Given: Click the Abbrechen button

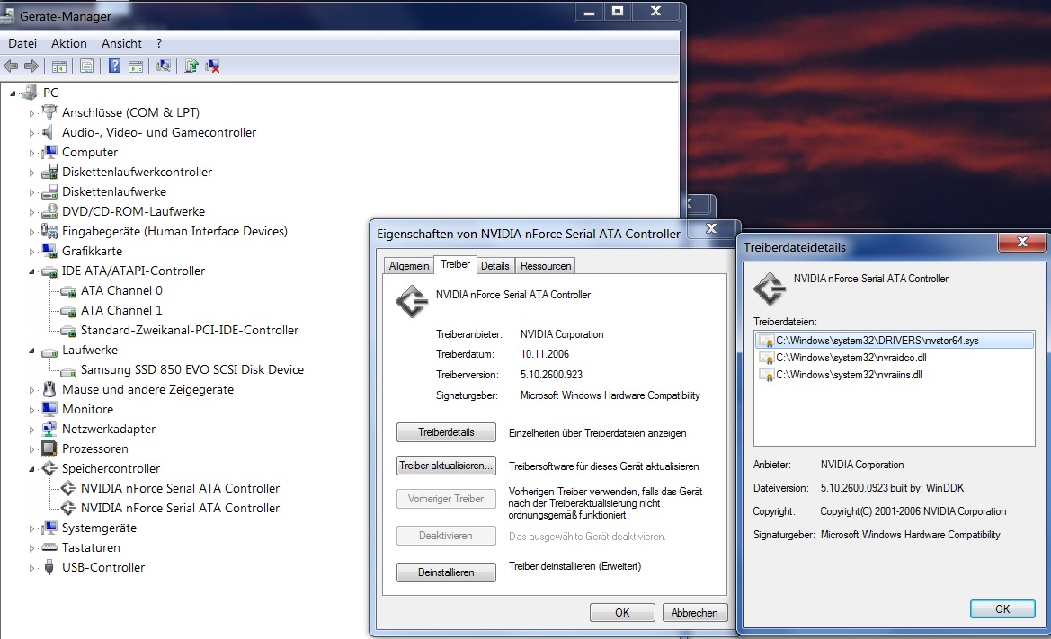Looking at the screenshot, I should pyautogui.click(x=694, y=612).
